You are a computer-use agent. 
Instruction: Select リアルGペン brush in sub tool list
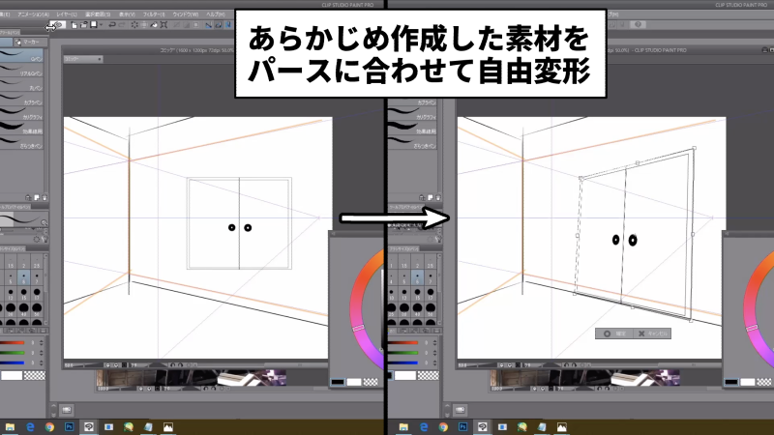[x=21, y=70]
